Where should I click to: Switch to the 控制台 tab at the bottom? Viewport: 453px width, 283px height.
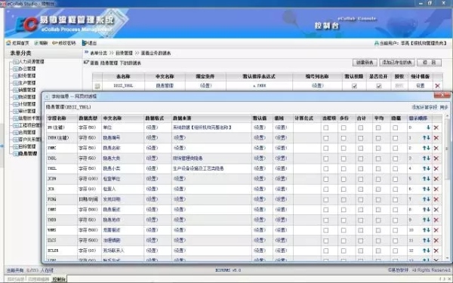[x=59, y=279]
